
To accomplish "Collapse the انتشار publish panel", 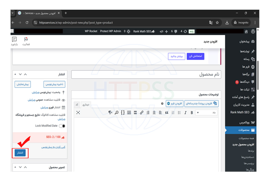I will [25, 74].
